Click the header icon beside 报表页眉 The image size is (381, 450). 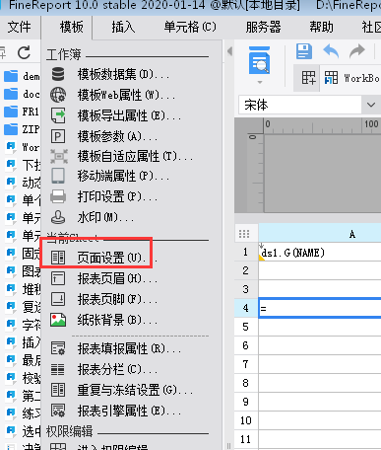[x=58, y=278]
